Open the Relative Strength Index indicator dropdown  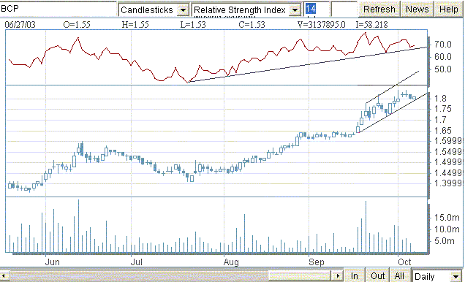246,10
